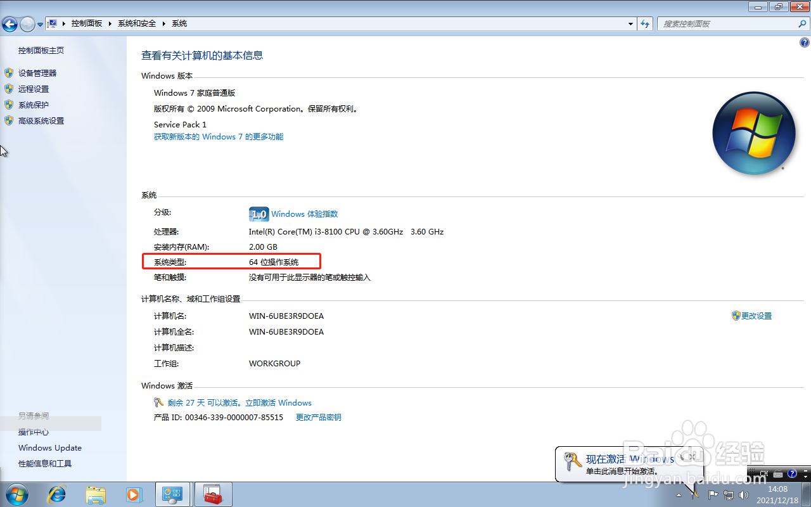
Task: Click the activation keys tray icon
Action: click(694, 494)
